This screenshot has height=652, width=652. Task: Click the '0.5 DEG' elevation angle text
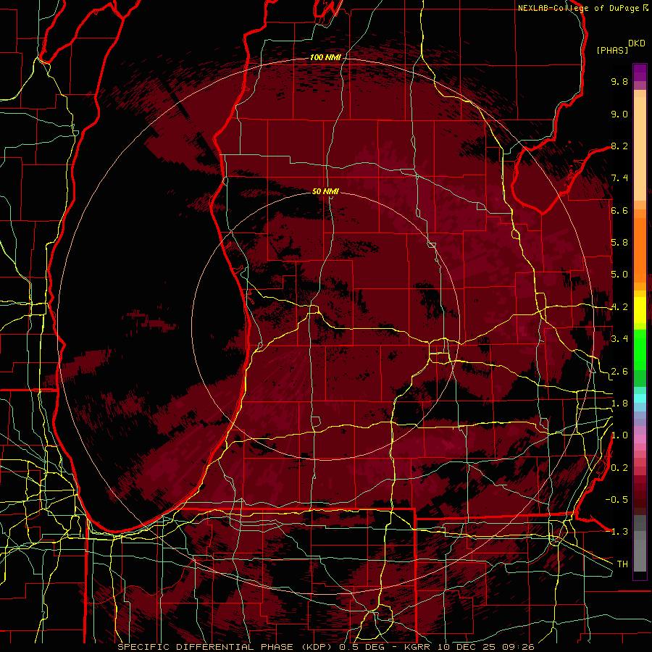point(361,647)
